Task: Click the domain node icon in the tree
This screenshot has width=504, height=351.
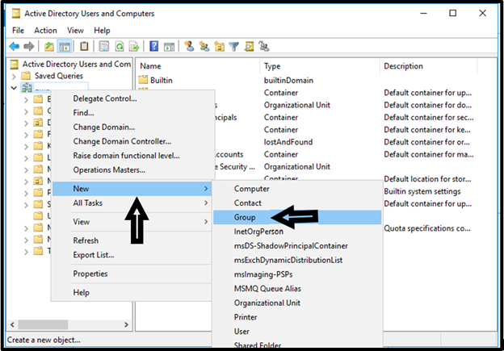Action: coord(27,87)
